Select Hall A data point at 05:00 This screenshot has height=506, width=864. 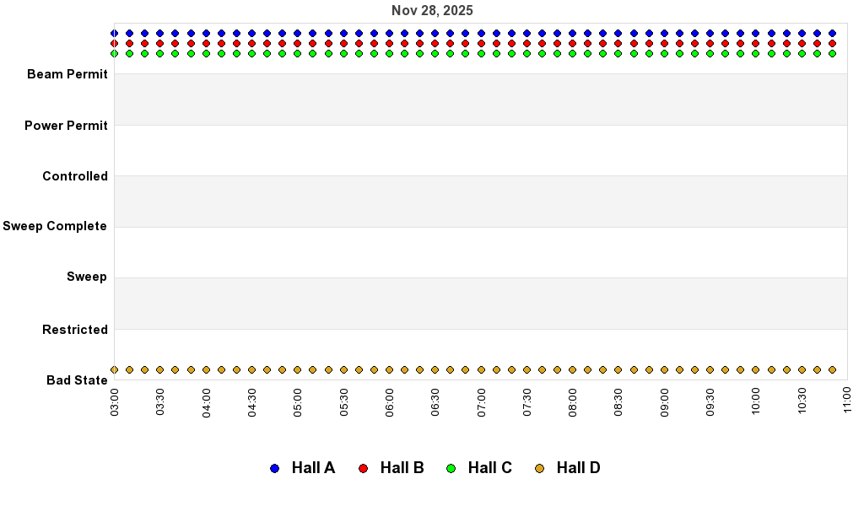coord(298,34)
